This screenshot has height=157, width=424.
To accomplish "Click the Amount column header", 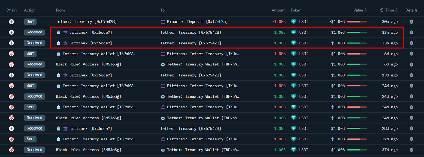I will (x=279, y=10).
